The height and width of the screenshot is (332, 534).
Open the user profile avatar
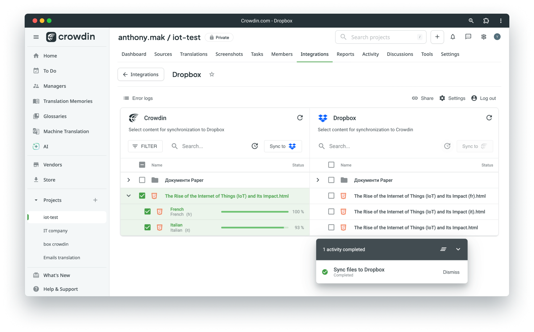tap(497, 37)
